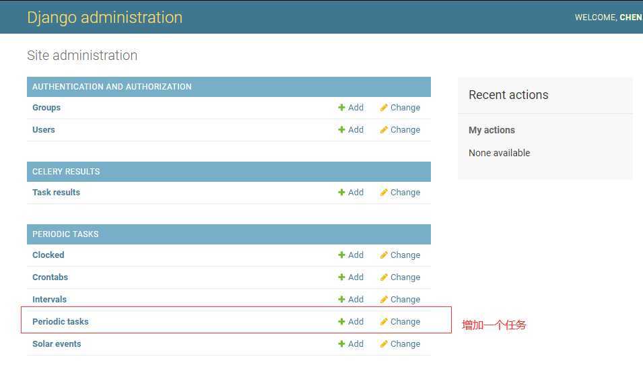Image resolution: width=643 pixels, height=365 pixels.
Task: Click the pencil icon in Crontabs row
Action: coord(383,277)
